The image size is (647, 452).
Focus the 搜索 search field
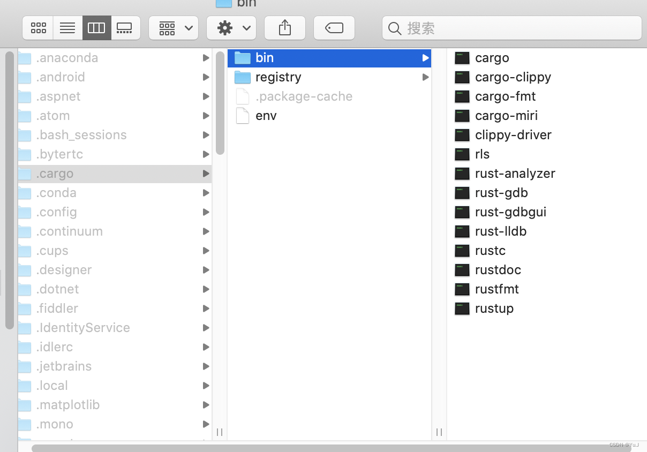click(512, 28)
